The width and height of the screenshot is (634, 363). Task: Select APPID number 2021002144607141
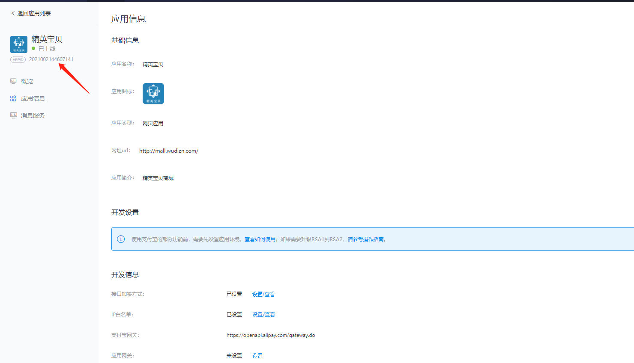(x=51, y=59)
